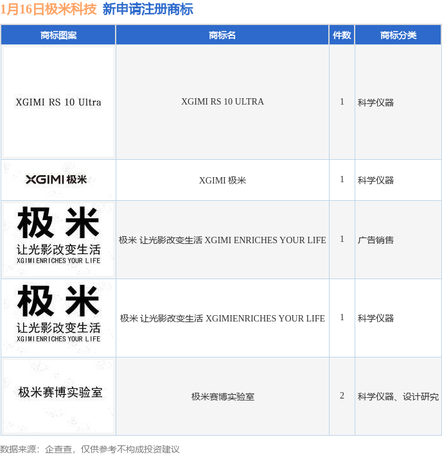The height and width of the screenshot is (455, 442).
Task: Click the category 广告销售
Action: [375, 240]
